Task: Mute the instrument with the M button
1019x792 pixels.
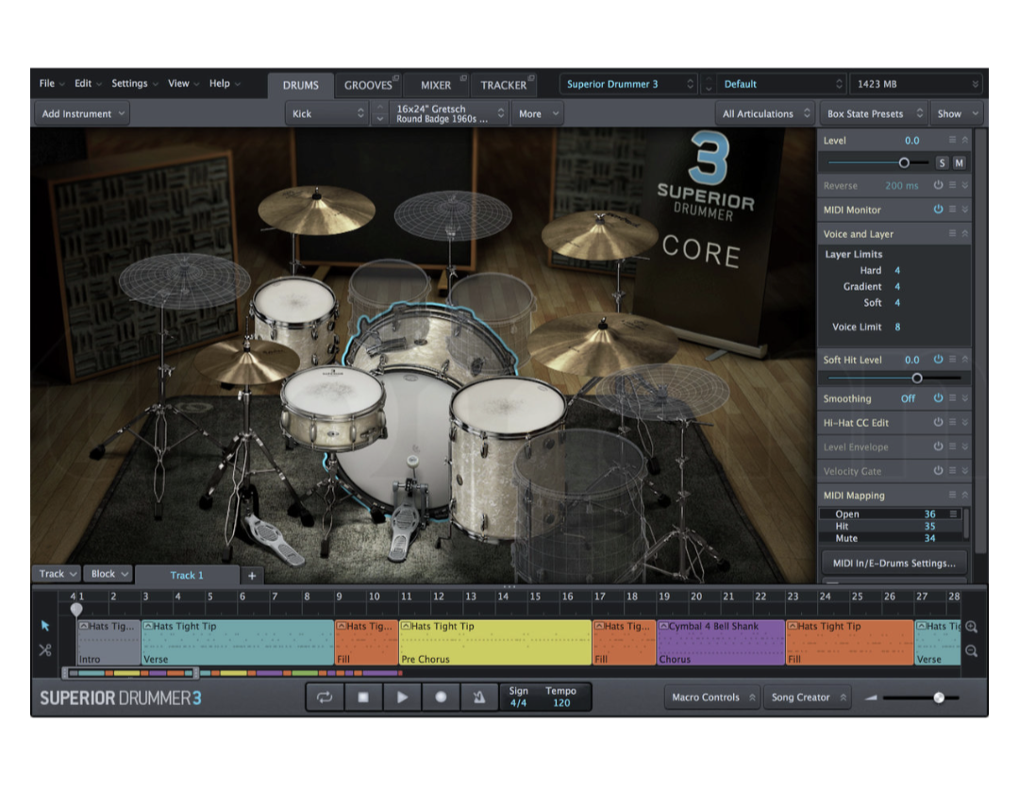Action: pos(960,162)
